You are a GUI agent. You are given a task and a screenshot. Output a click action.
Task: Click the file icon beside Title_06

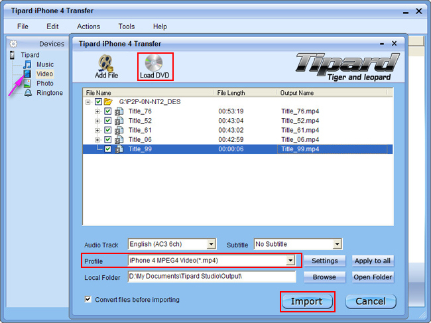[119, 140]
